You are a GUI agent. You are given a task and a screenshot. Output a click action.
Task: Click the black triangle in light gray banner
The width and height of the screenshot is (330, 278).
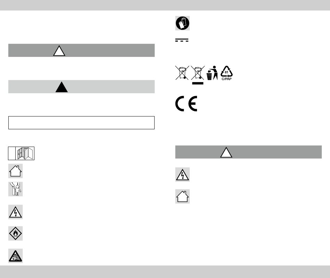[x=61, y=87]
